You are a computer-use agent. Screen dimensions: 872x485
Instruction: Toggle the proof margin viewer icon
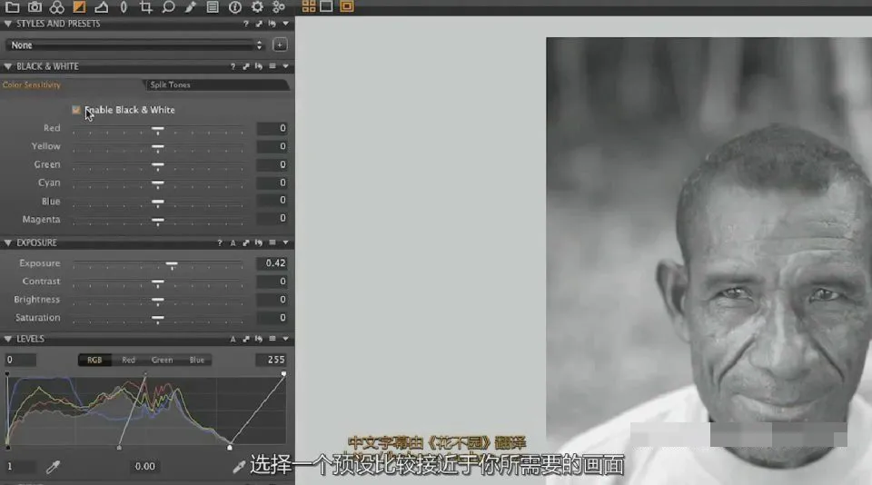click(x=346, y=6)
